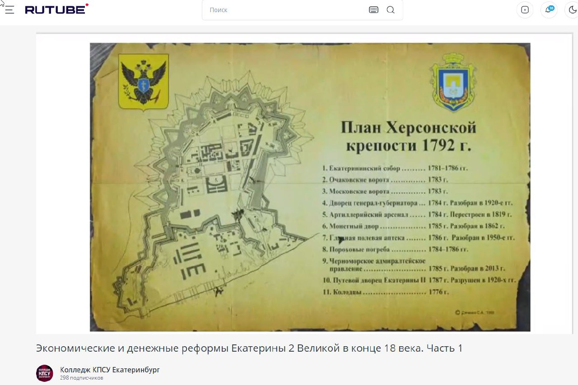
Task: Click the video title about Екатерины 2 reforms
Action: pos(249,348)
